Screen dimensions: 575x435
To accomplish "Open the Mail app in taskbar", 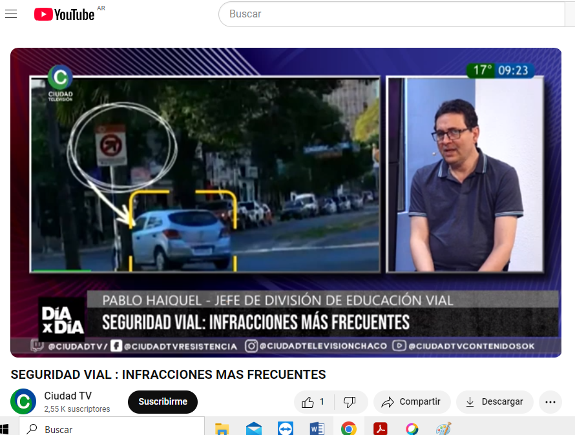I will 254,429.
